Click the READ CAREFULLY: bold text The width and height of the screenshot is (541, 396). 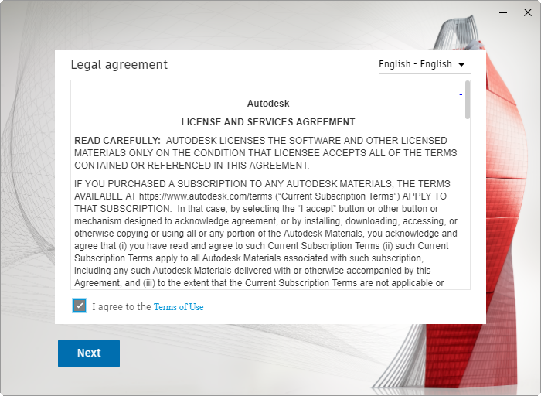click(x=117, y=141)
